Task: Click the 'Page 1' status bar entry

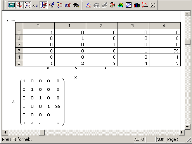Action: point(173,139)
